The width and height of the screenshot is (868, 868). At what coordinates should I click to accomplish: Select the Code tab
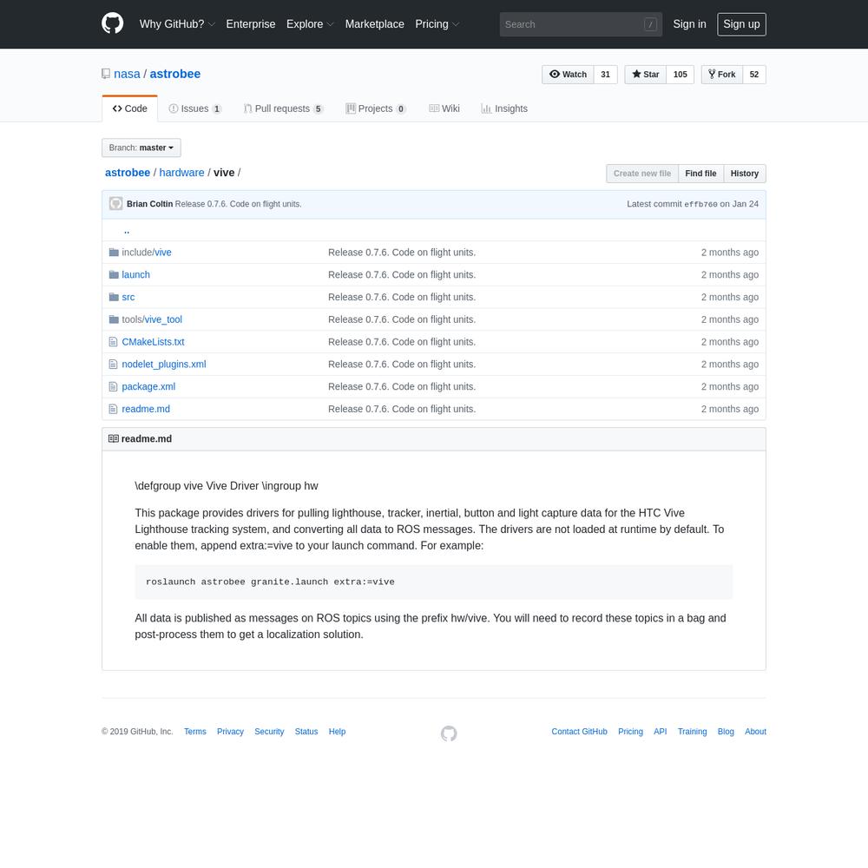(130, 108)
